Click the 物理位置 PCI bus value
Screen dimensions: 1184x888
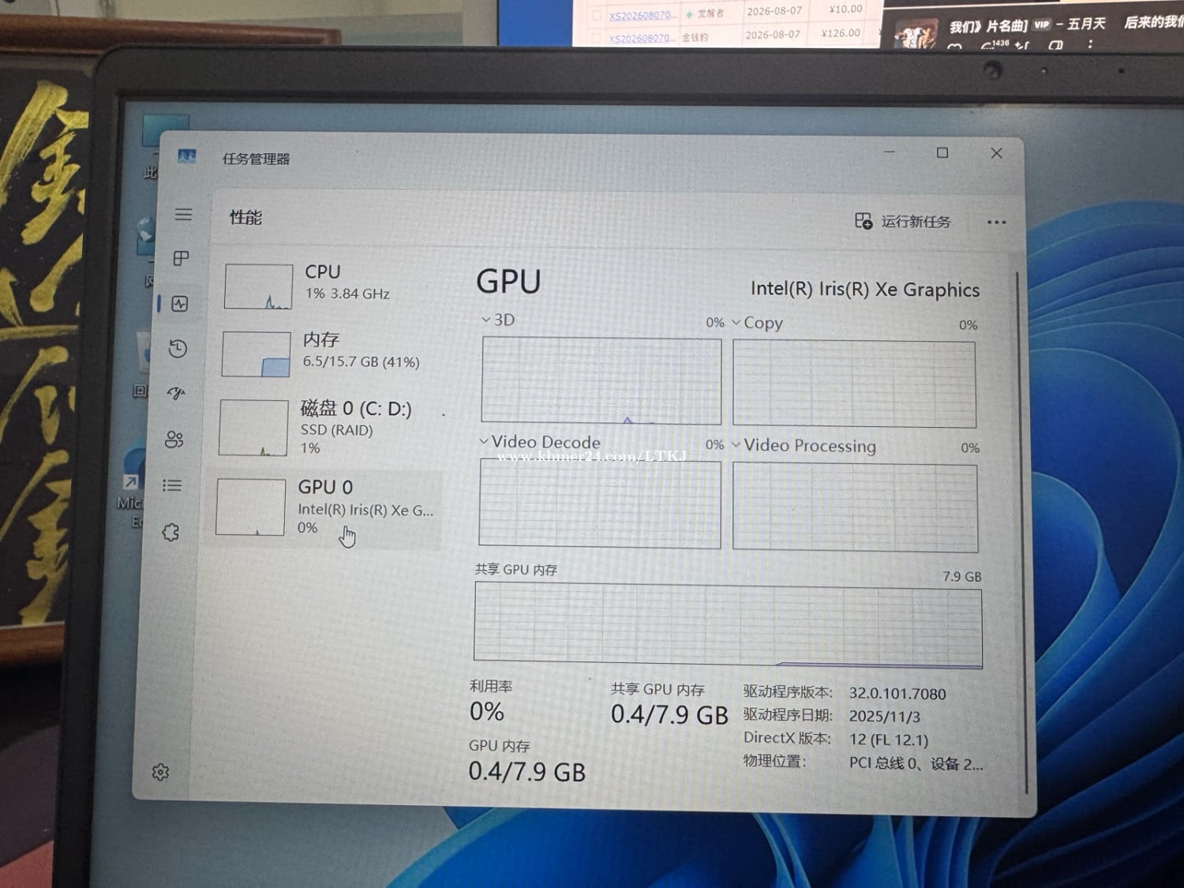pos(916,763)
